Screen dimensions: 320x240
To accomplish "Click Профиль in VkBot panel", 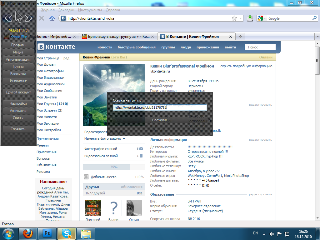I will [18, 45].
